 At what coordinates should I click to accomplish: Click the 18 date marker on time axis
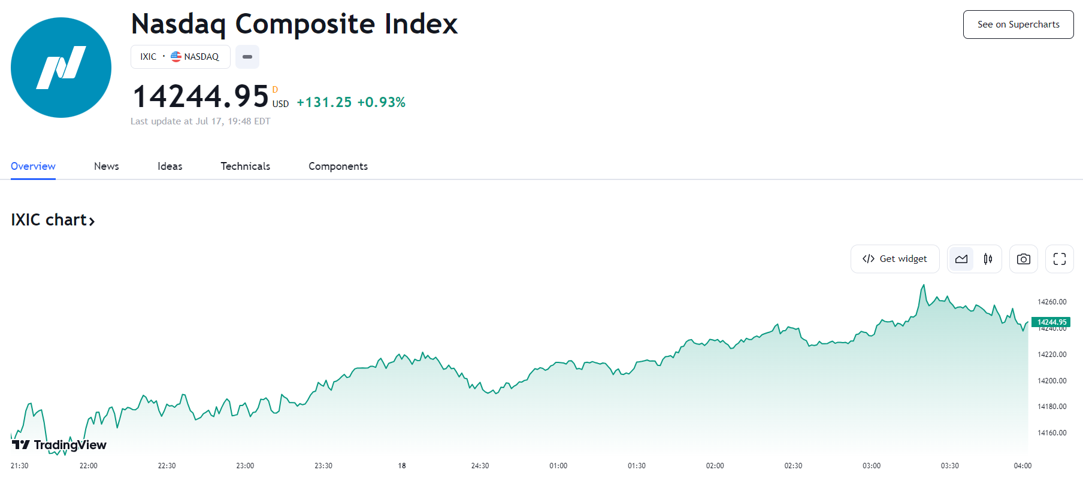click(x=402, y=466)
